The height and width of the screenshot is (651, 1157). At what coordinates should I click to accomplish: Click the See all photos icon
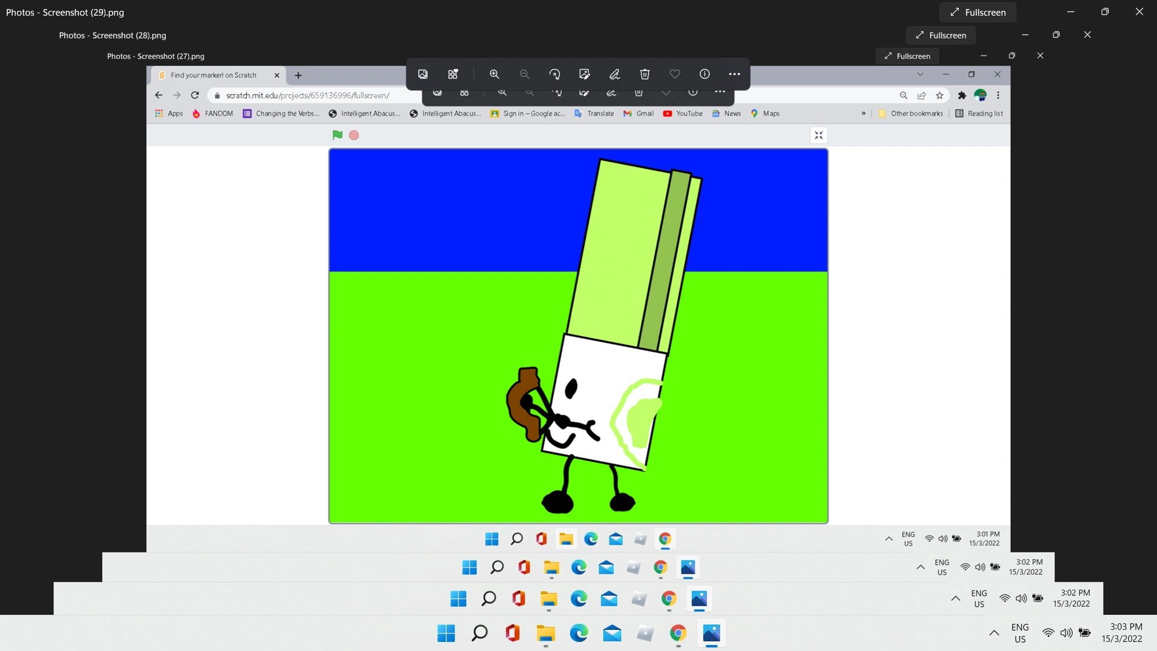click(x=423, y=74)
